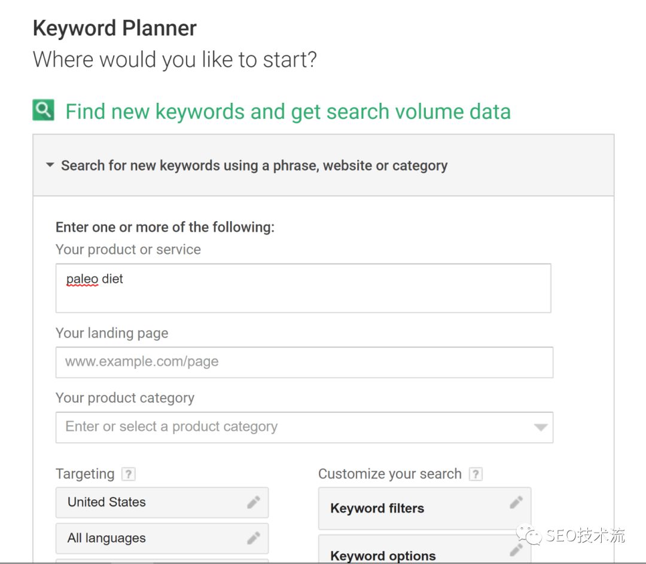Screen dimensions: 646x564
Task: Collapse the Search for new keywords section
Action: coord(50,165)
